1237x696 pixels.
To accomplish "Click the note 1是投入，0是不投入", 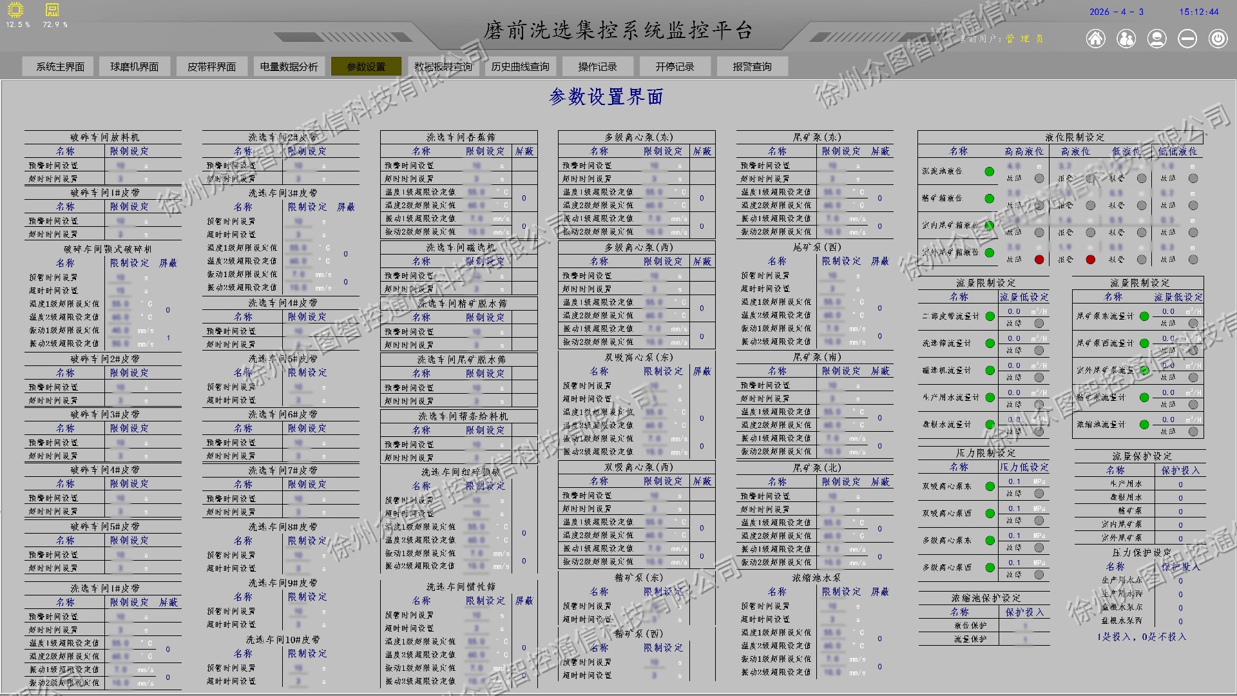I will 1141,637.
